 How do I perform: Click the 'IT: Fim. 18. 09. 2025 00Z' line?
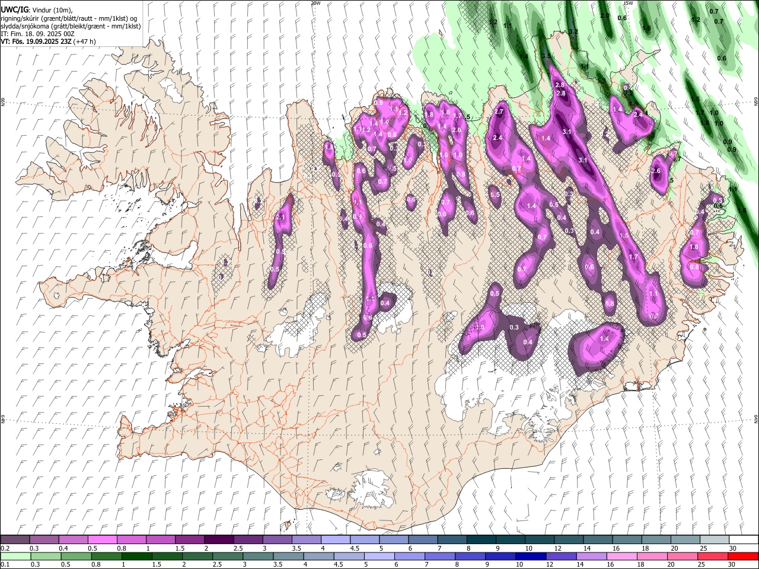tap(37, 34)
